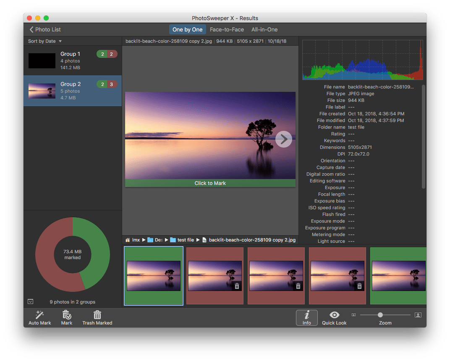Click trash icon on second thumbnail
This screenshot has height=361, width=450.
[x=237, y=286]
